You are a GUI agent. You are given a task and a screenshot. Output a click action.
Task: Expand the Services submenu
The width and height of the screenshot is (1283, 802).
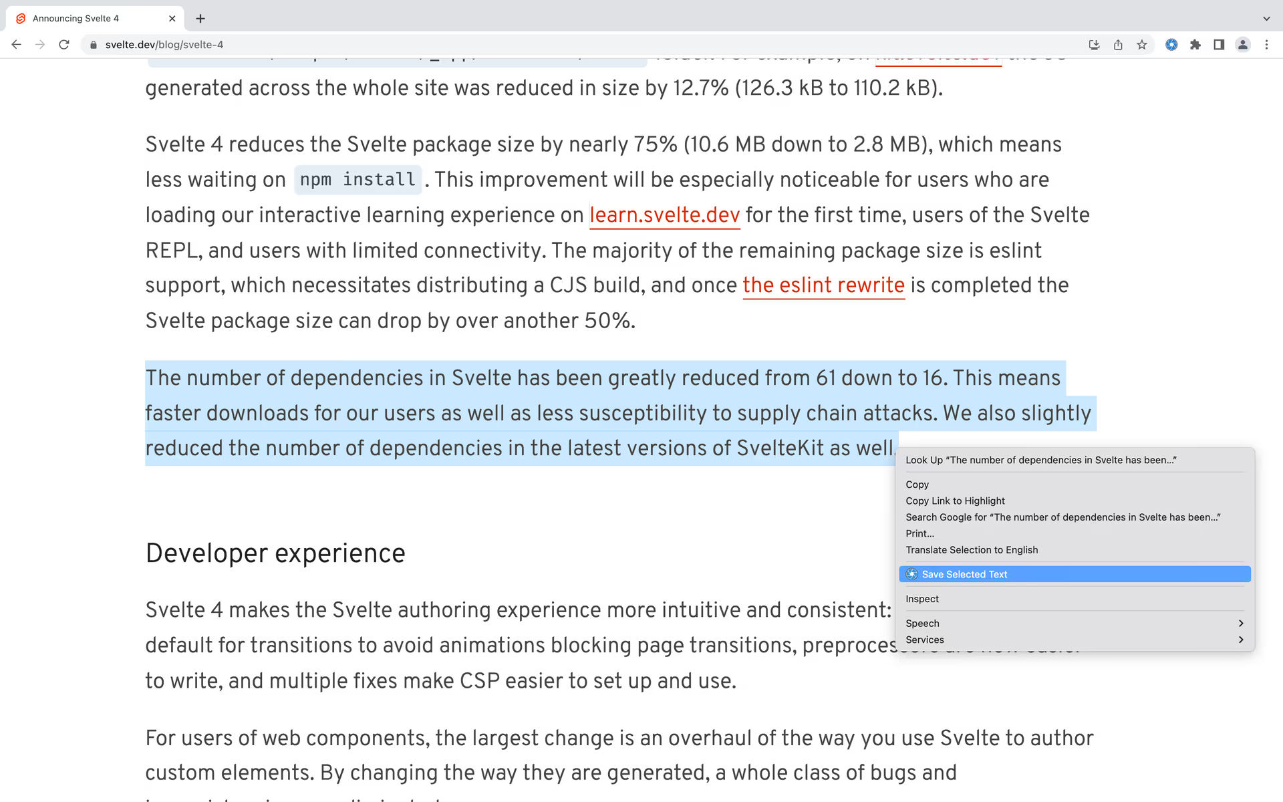tap(1075, 640)
